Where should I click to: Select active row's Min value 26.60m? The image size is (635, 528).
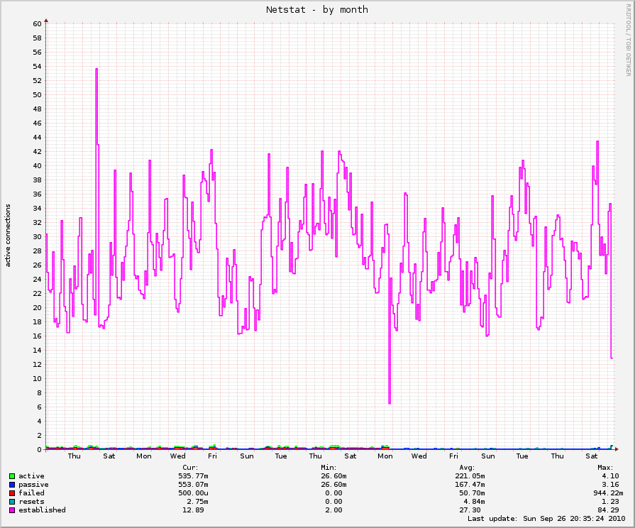tap(333, 476)
